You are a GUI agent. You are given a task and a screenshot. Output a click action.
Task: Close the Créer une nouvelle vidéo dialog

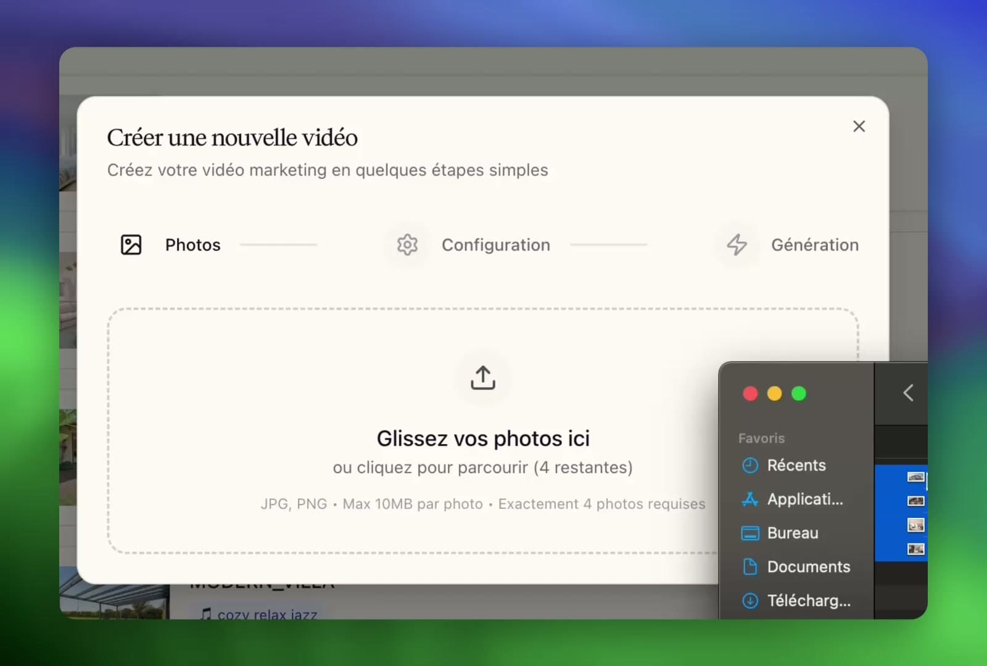859,126
